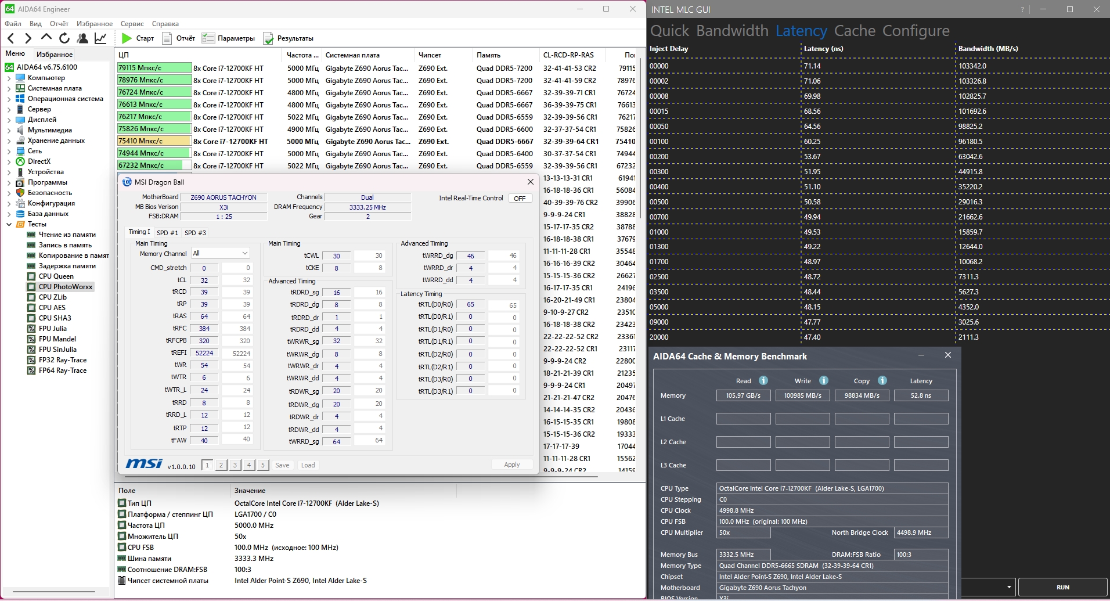Switch to the Cache tab in MLC GUI
The image size is (1110, 601).
click(855, 31)
